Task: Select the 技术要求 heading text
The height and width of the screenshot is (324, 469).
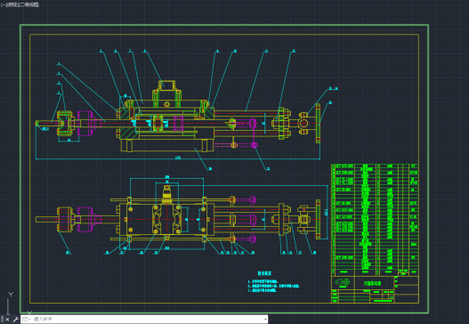Action: coord(264,273)
